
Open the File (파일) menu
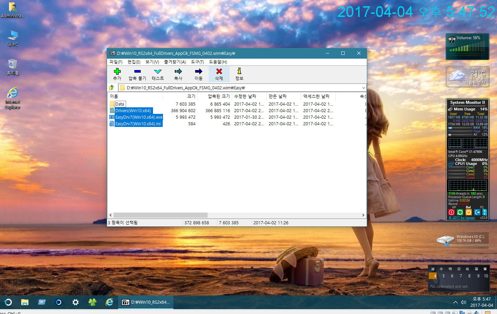tap(116, 62)
